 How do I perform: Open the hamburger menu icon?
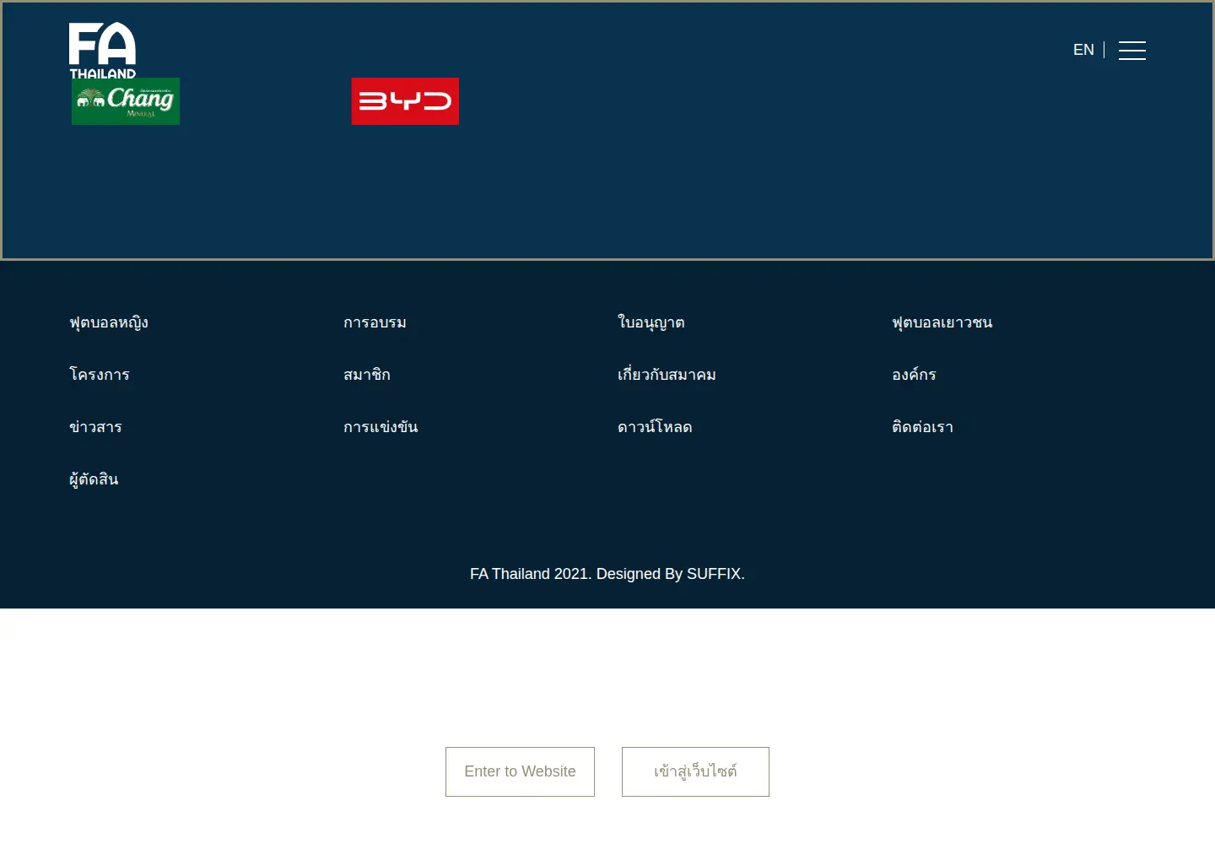(1131, 51)
